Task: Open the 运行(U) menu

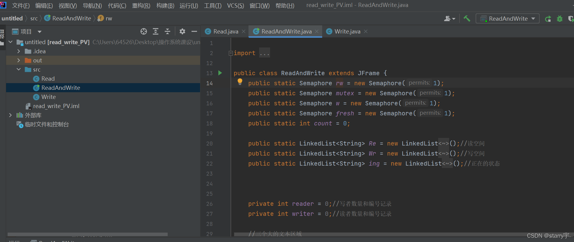Action: point(189,5)
